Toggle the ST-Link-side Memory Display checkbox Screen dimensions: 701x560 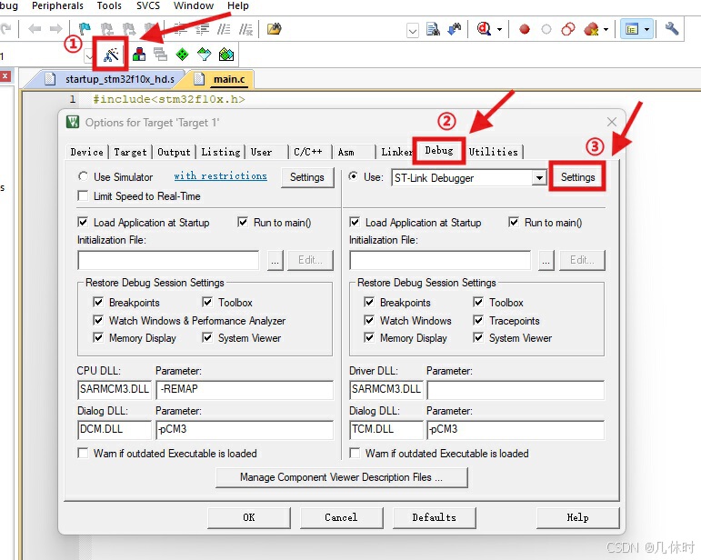[x=369, y=337]
